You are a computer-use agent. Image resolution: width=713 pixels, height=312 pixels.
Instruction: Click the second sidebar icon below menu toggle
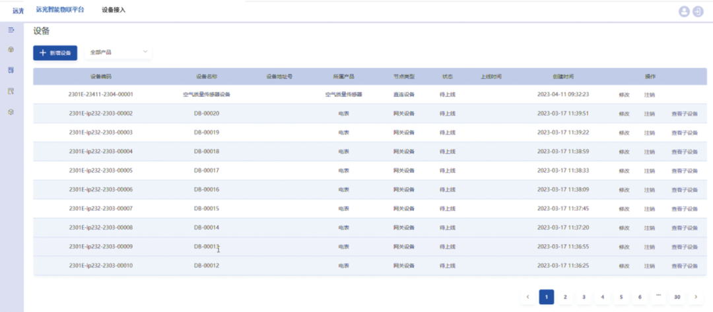pos(11,49)
